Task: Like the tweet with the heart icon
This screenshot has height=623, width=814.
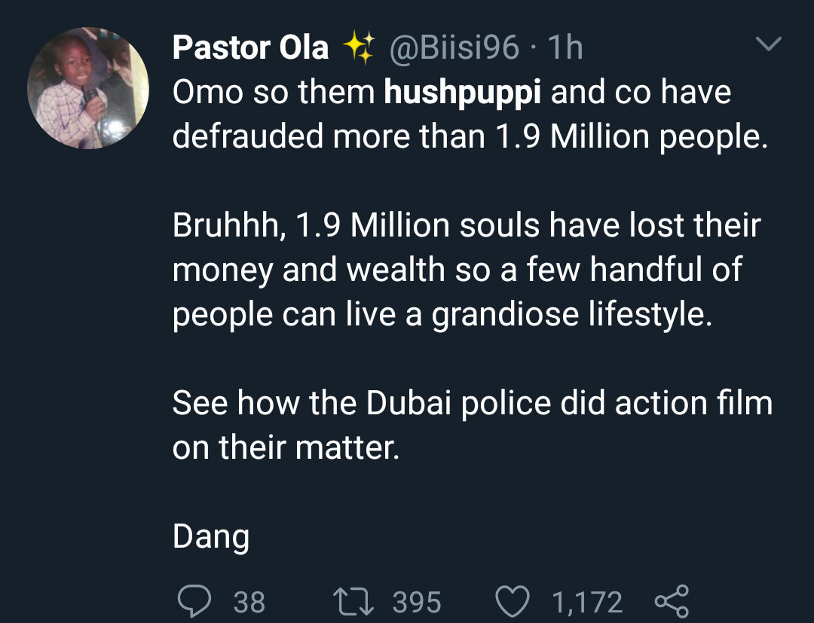Action: click(x=513, y=602)
